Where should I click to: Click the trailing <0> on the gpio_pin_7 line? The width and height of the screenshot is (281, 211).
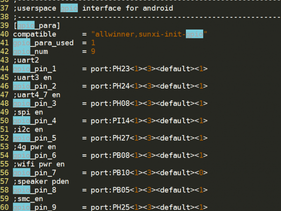pos(201,173)
